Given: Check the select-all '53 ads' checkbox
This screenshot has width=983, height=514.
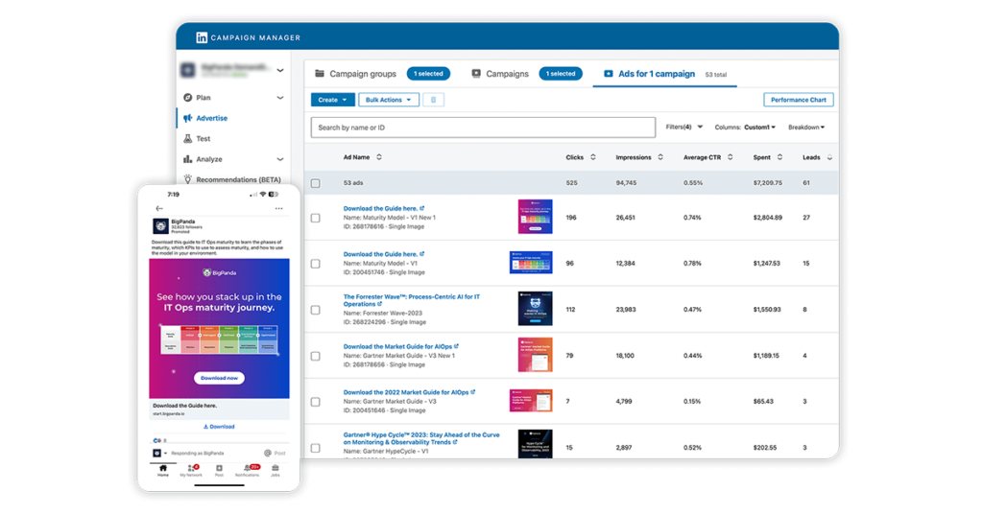Looking at the screenshot, I should 316,183.
